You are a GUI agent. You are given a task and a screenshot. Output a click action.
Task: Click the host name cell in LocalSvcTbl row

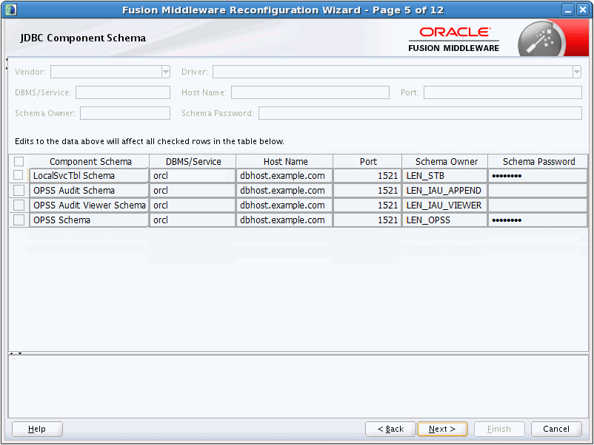coord(284,175)
